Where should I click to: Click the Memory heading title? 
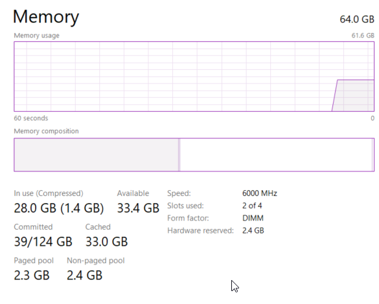pos(46,17)
